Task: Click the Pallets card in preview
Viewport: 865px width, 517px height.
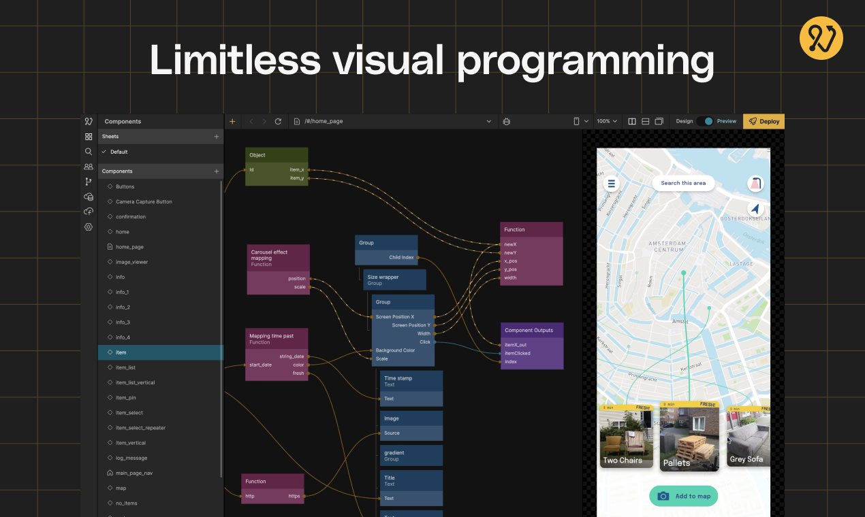Action: coord(689,436)
